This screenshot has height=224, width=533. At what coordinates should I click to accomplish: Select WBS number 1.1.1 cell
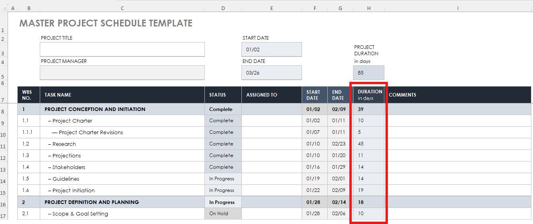29,132
